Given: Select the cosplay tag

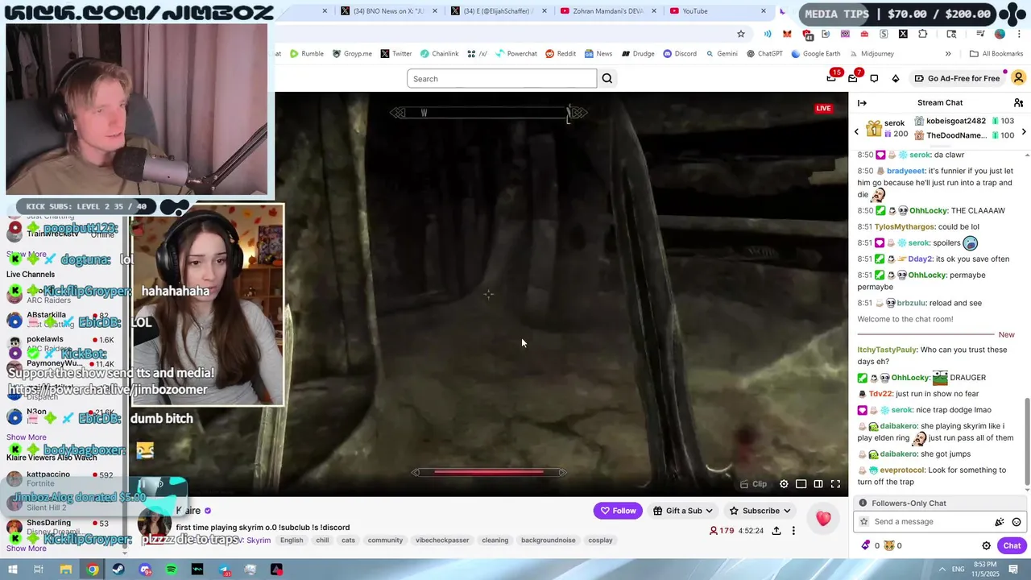Looking at the screenshot, I should click(x=600, y=541).
